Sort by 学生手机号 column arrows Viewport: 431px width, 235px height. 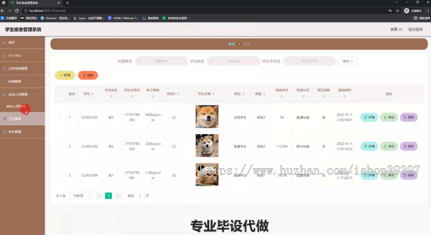coord(132,96)
